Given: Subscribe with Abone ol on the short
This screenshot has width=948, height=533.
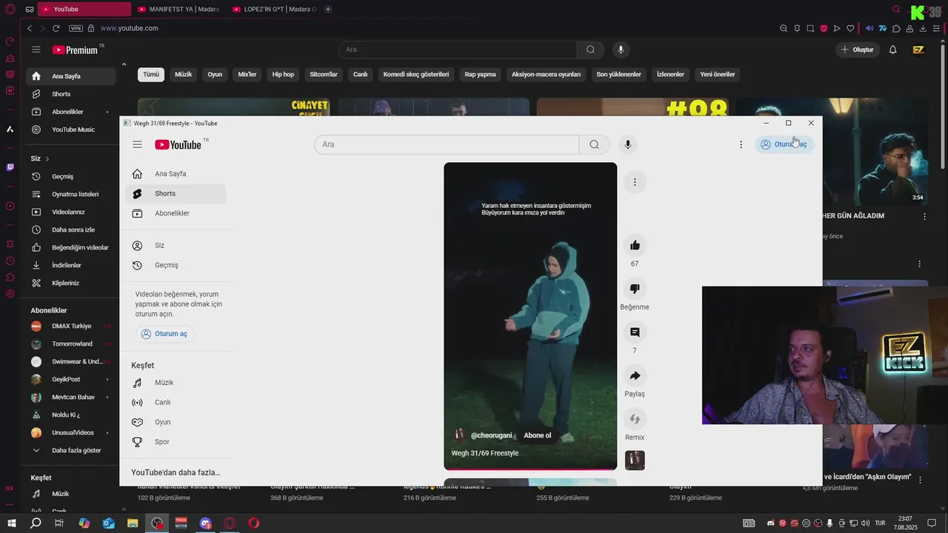Looking at the screenshot, I should [538, 435].
